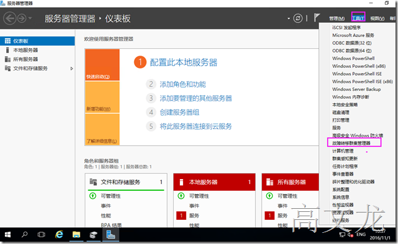
Task: Open the 视图(V) menu
Action: (377, 19)
